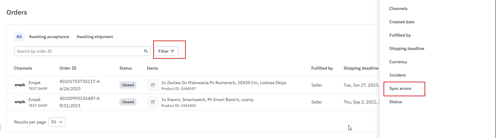The width and height of the screenshot is (496, 138).
Task: Switch to Awaiting acceptance tab
Action: click(49, 37)
